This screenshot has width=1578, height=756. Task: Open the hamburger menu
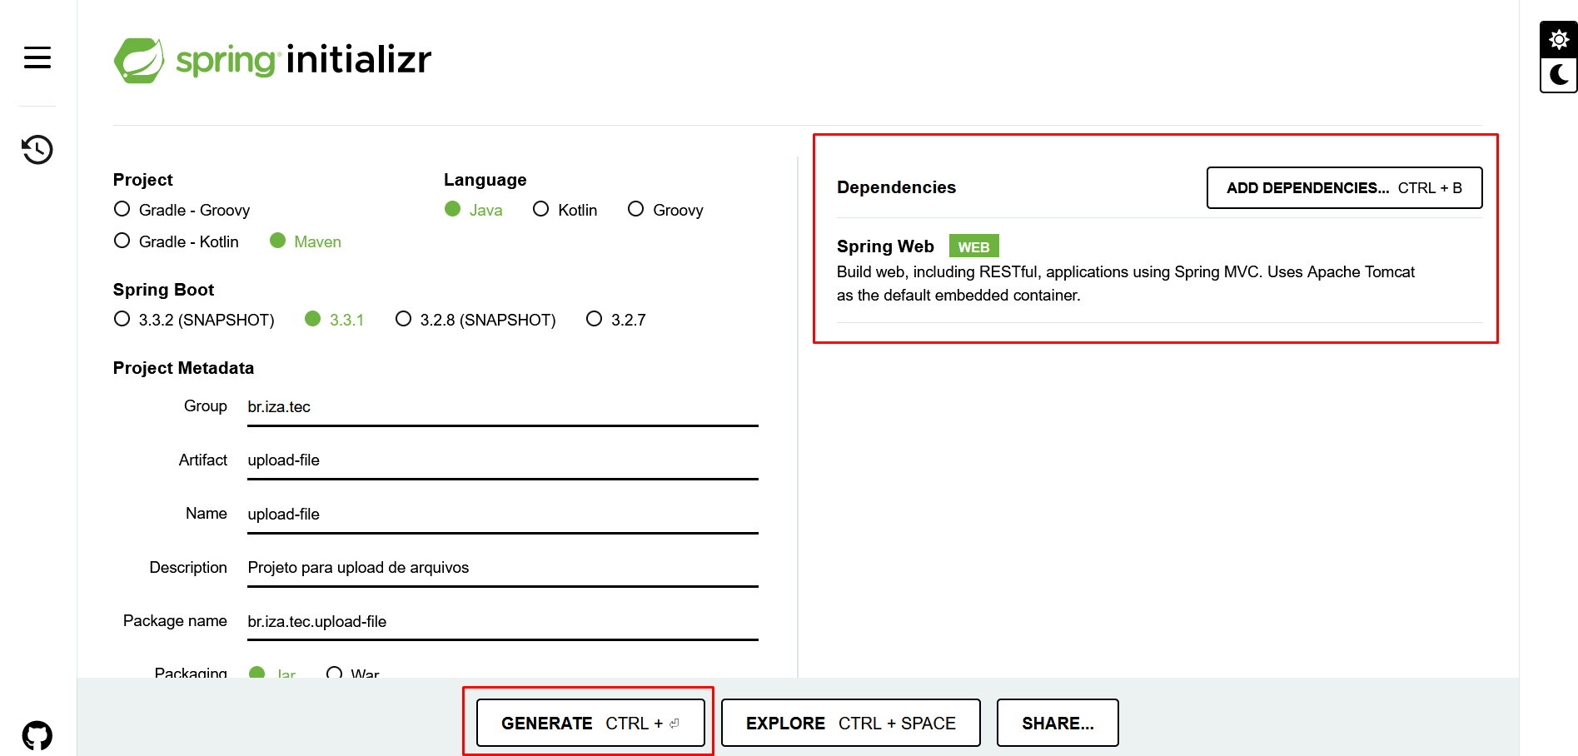37,57
